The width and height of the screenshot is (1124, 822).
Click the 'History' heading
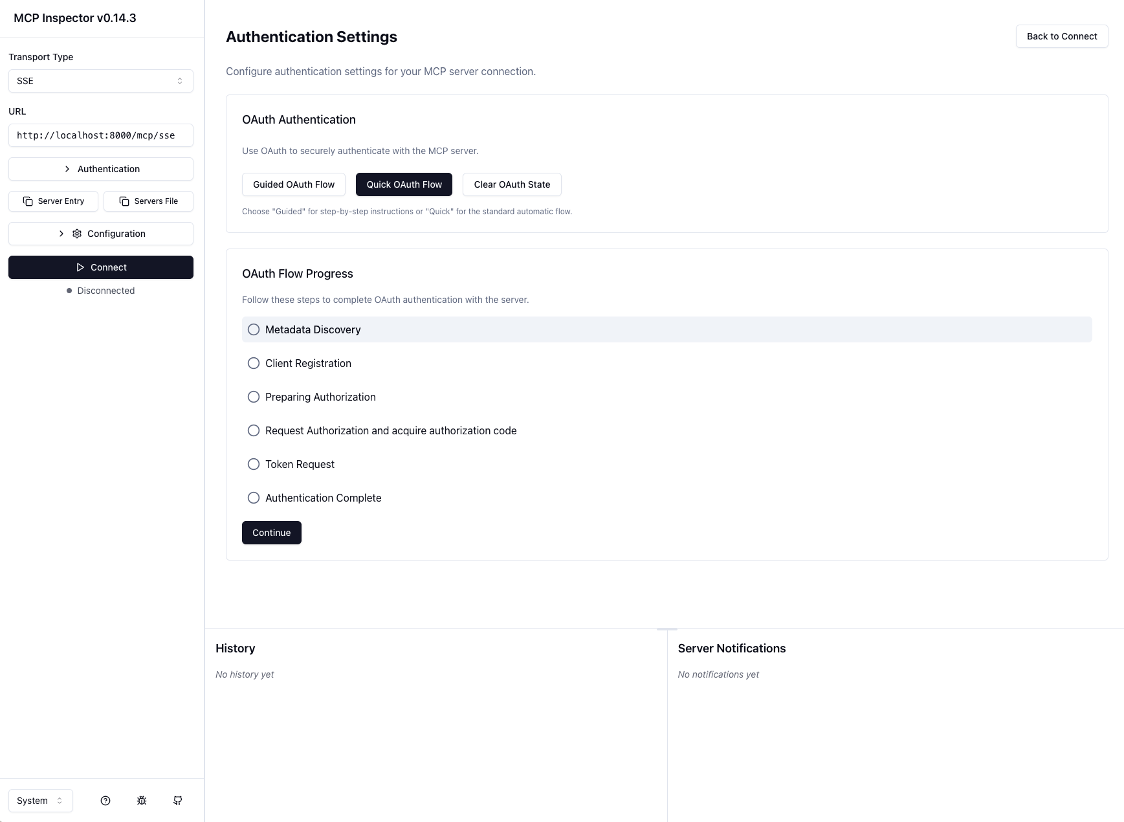(235, 649)
